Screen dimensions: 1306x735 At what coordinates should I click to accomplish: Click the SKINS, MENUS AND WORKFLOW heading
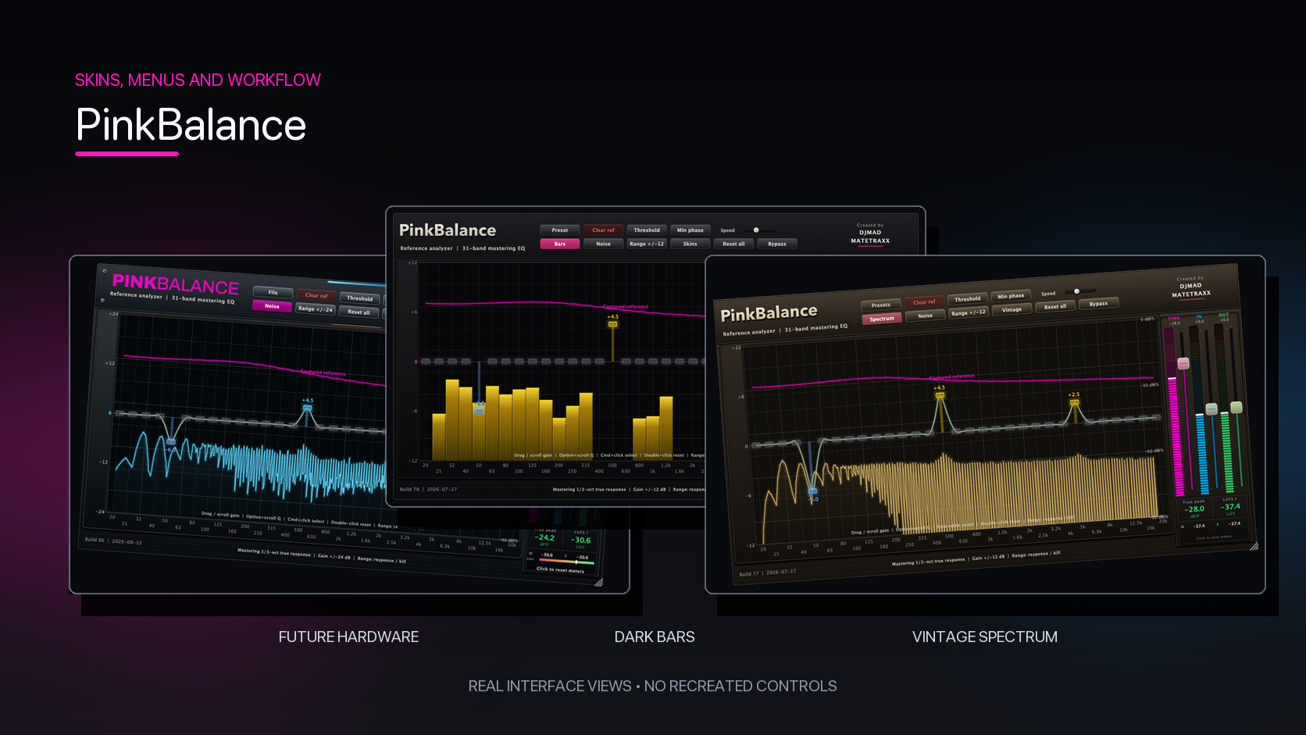198,80
